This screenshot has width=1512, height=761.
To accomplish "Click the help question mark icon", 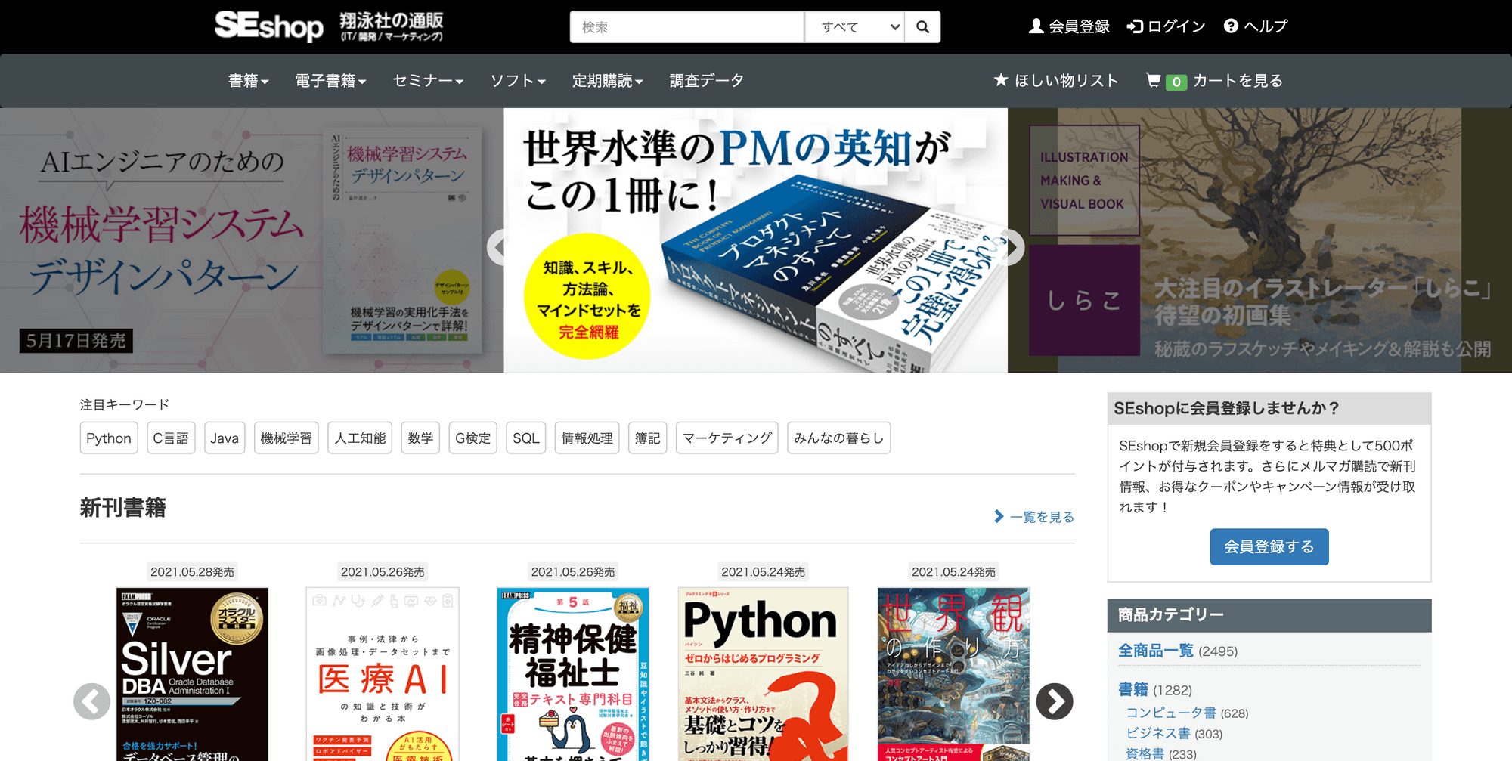I will click(x=1231, y=26).
